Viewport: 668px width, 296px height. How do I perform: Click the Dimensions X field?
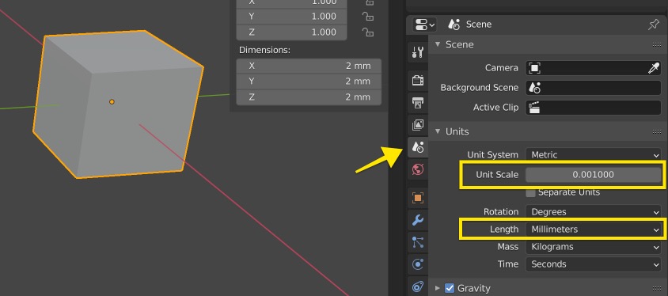pyautogui.click(x=309, y=66)
